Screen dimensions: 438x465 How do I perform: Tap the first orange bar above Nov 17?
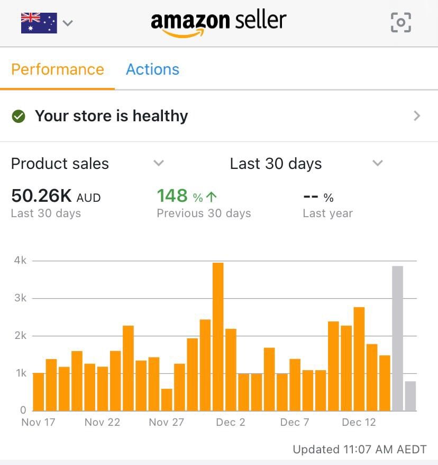(39, 391)
